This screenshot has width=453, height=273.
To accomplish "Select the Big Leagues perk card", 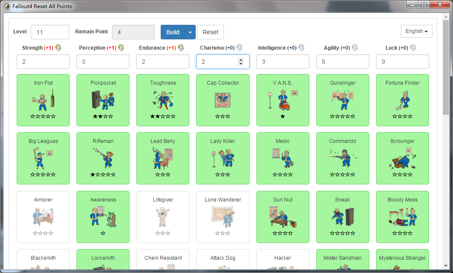I will pos(43,158).
